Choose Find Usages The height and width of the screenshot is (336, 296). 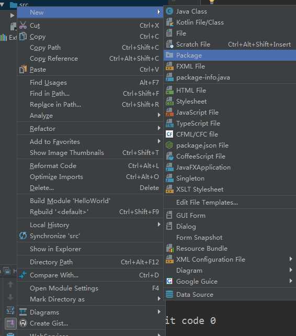[x=90, y=83]
